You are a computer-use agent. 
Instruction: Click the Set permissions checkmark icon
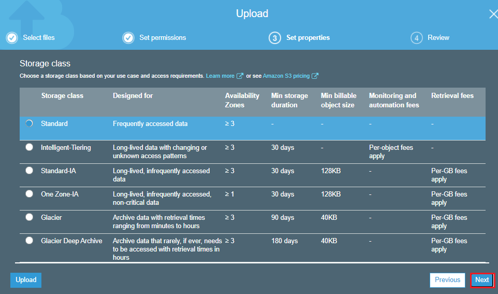click(x=128, y=38)
